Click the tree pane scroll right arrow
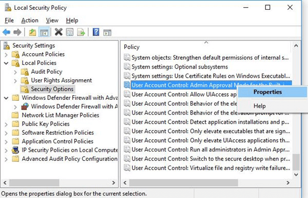The width and height of the screenshot is (308, 198). pyautogui.click(x=113, y=183)
